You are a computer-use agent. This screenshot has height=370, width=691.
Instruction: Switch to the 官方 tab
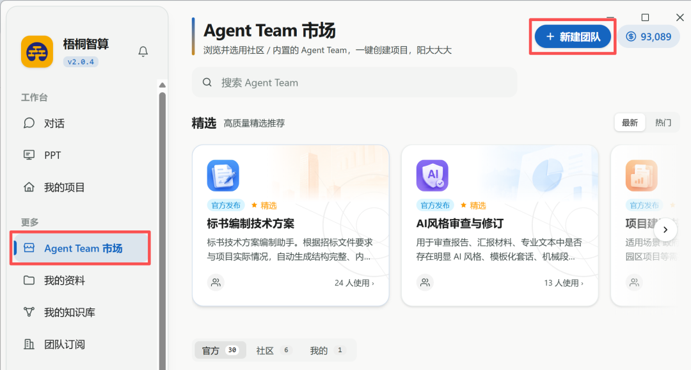pyautogui.click(x=220, y=351)
